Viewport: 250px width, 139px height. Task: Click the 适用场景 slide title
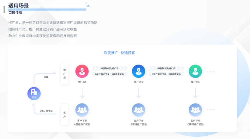tap(18, 6)
